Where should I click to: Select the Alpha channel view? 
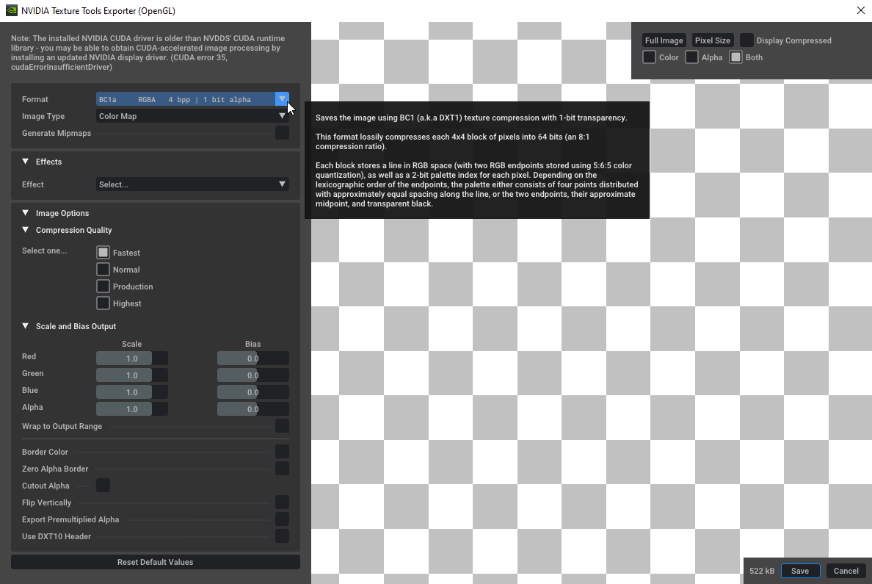pos(691,57)
